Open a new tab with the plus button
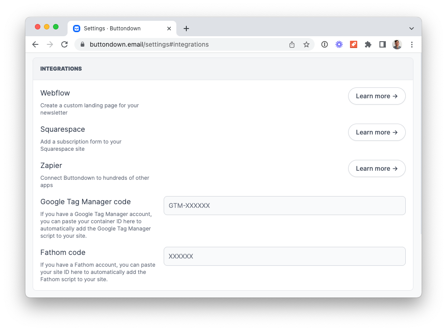 [186, 28]
